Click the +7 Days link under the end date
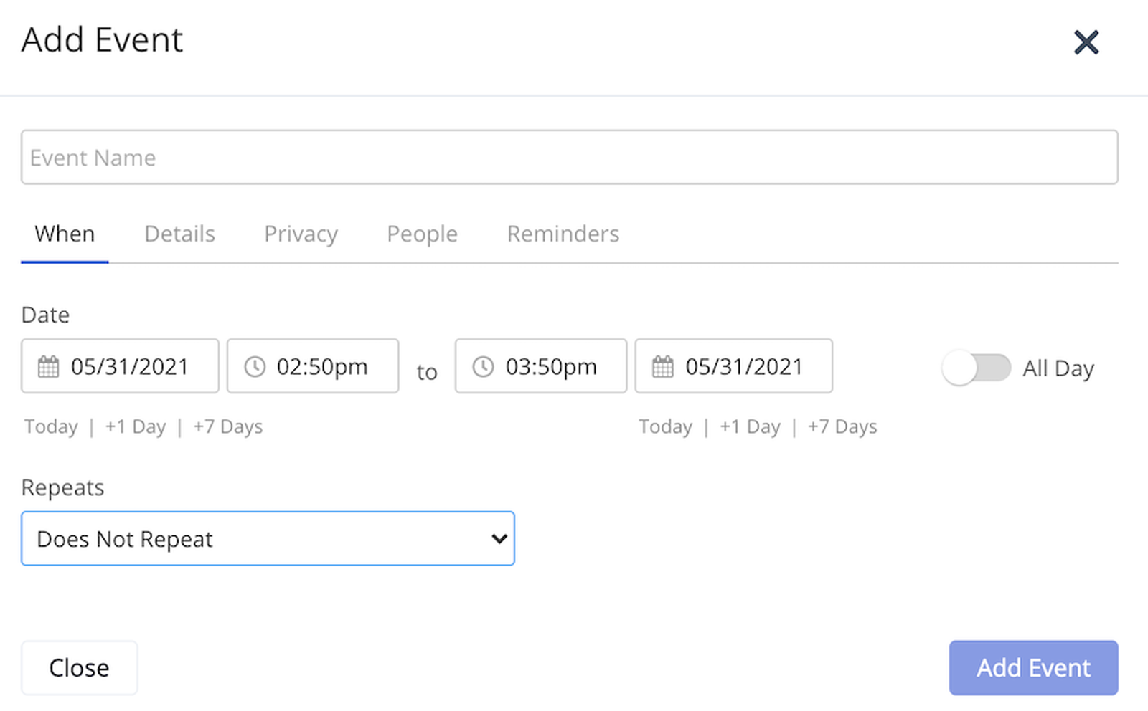Viewport: 1148px width, 711px height. [x=843, y=426]
